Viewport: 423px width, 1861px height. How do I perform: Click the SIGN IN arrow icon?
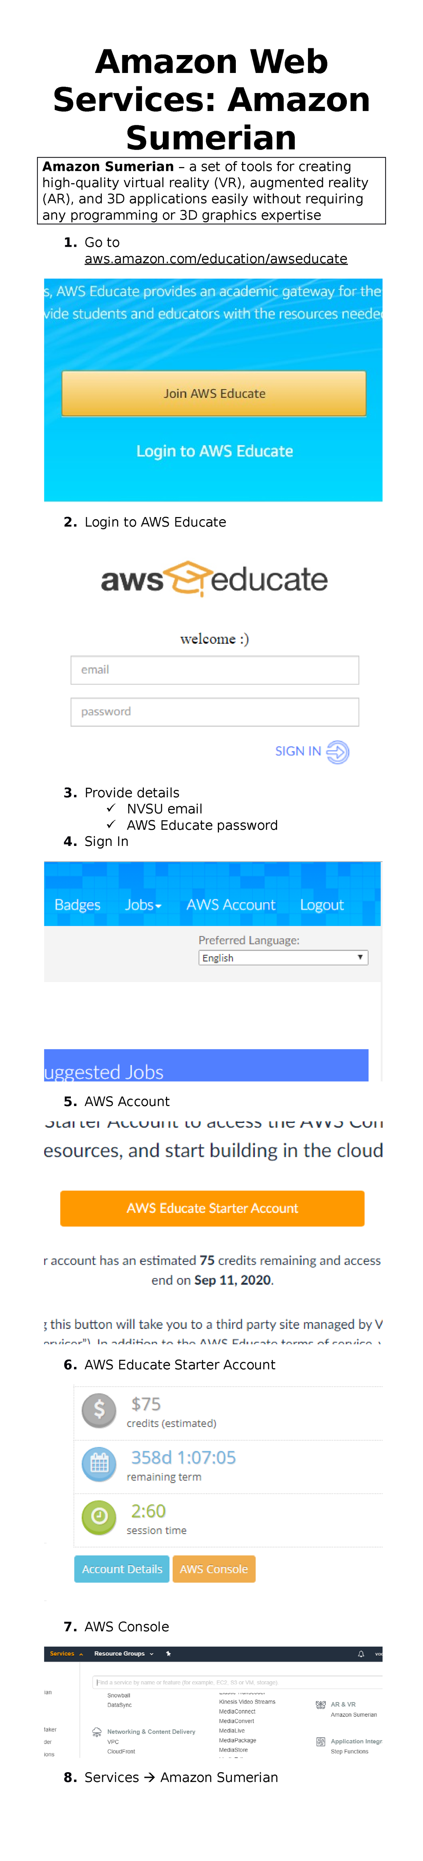[337, 751]
